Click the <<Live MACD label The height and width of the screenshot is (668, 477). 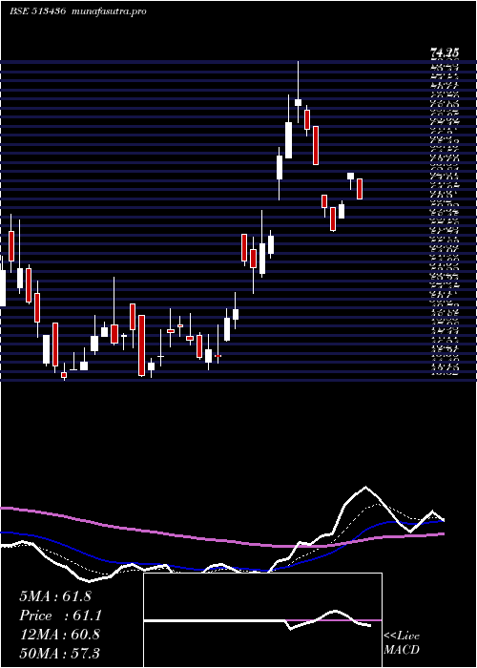pos(402,643)
